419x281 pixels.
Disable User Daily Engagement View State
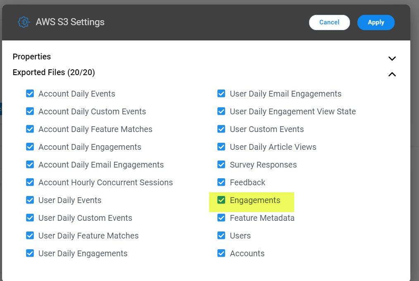click(221, 111)
